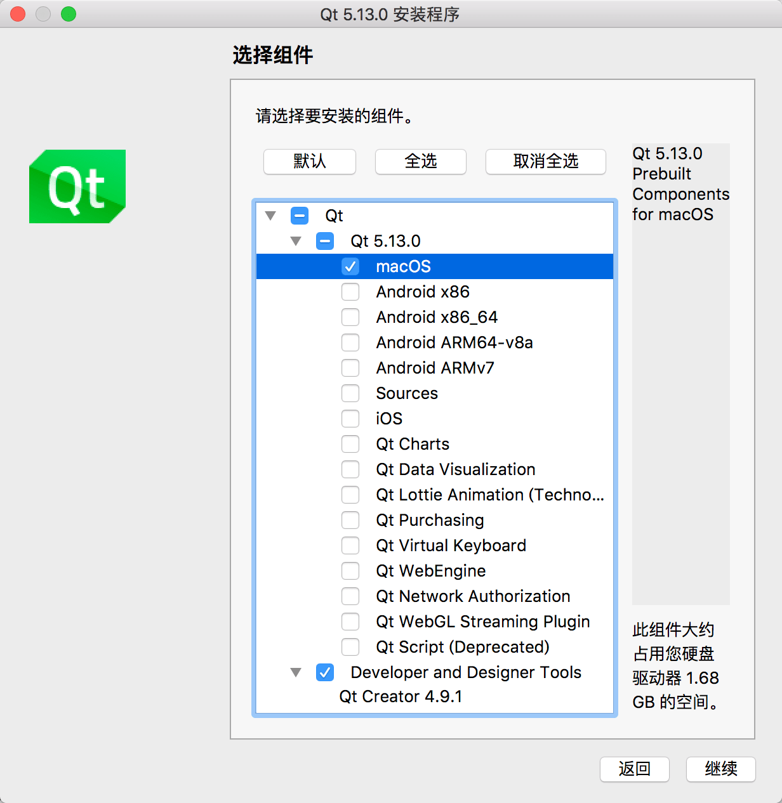Viewport: 782px width, 803px height.
Task: Continue installation with the 继续 button
Action: [721, 769]
